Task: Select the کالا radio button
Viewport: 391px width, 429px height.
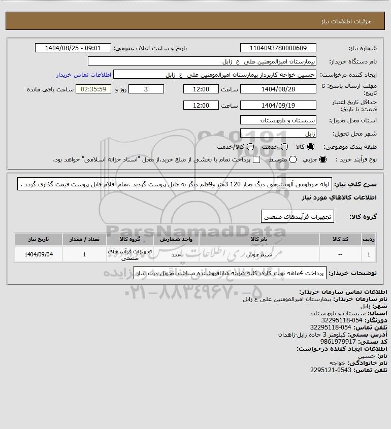Action: tap(311, 147)
